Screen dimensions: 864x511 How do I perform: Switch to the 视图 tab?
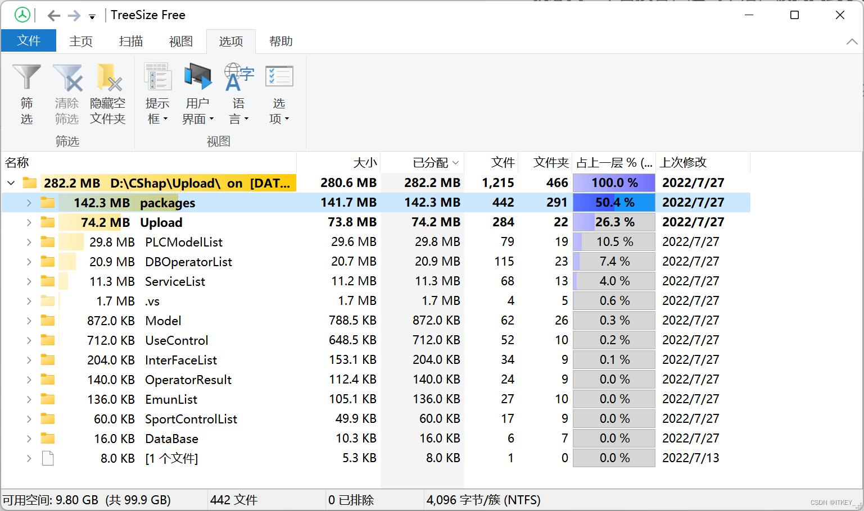click(181, 41)
